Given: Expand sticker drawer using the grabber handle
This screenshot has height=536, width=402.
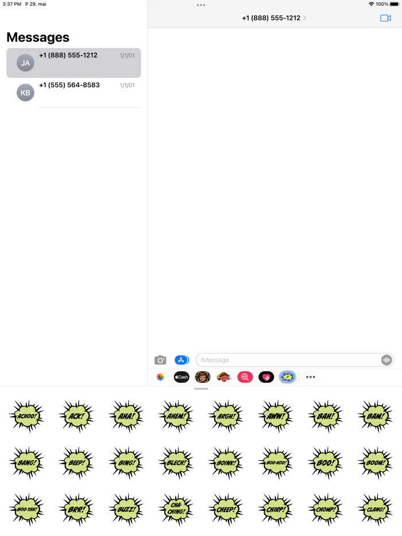Looking at the screenshot, I should coord(201,389).
